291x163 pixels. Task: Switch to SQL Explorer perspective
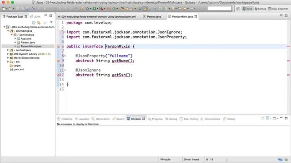[x=278, y=9]
